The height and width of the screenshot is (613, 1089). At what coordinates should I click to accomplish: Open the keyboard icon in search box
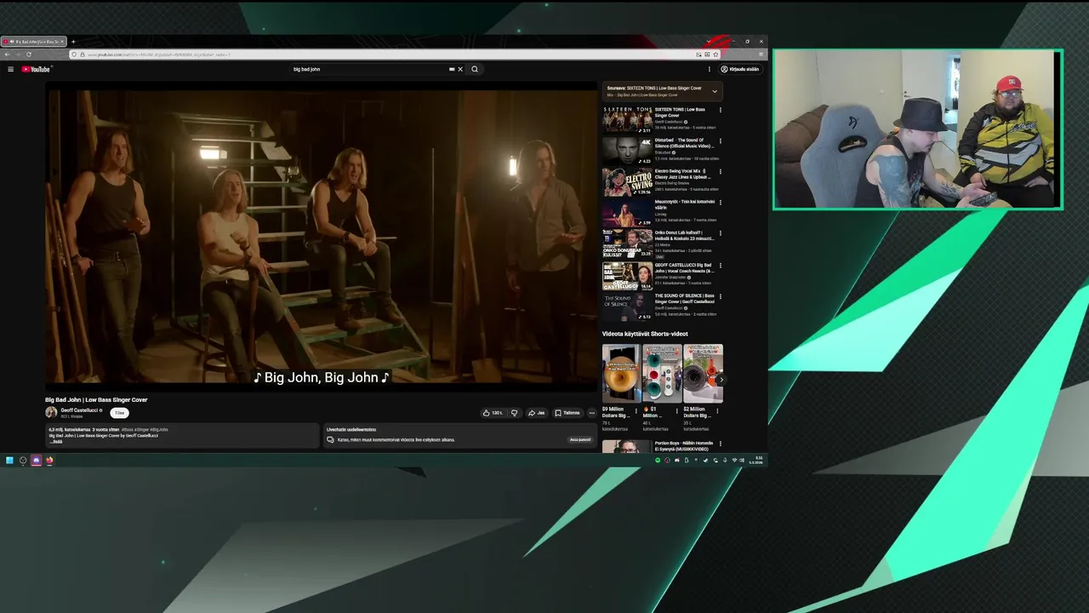point(452,69)
